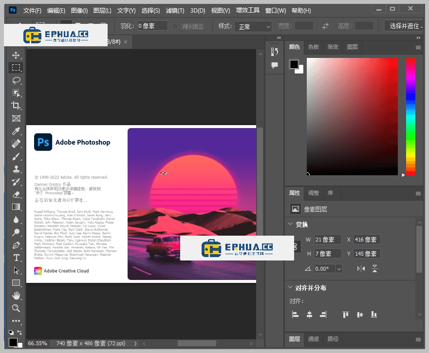Collapse the right panels with double arrow

418,38
